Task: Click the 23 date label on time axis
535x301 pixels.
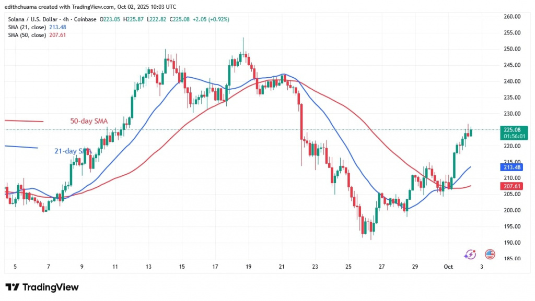Action: [x=315, y=267]
